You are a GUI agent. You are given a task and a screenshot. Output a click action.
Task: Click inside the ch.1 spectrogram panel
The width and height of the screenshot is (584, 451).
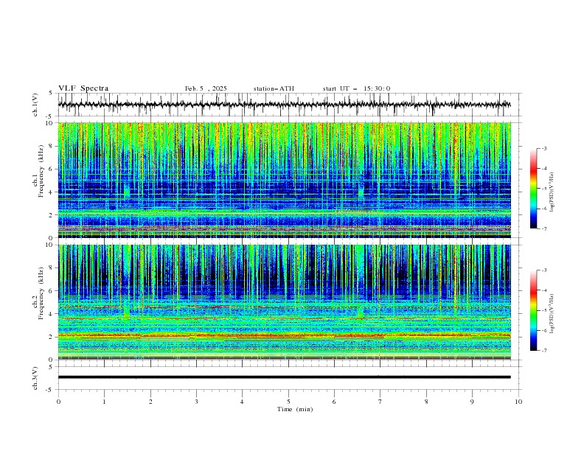284,180
